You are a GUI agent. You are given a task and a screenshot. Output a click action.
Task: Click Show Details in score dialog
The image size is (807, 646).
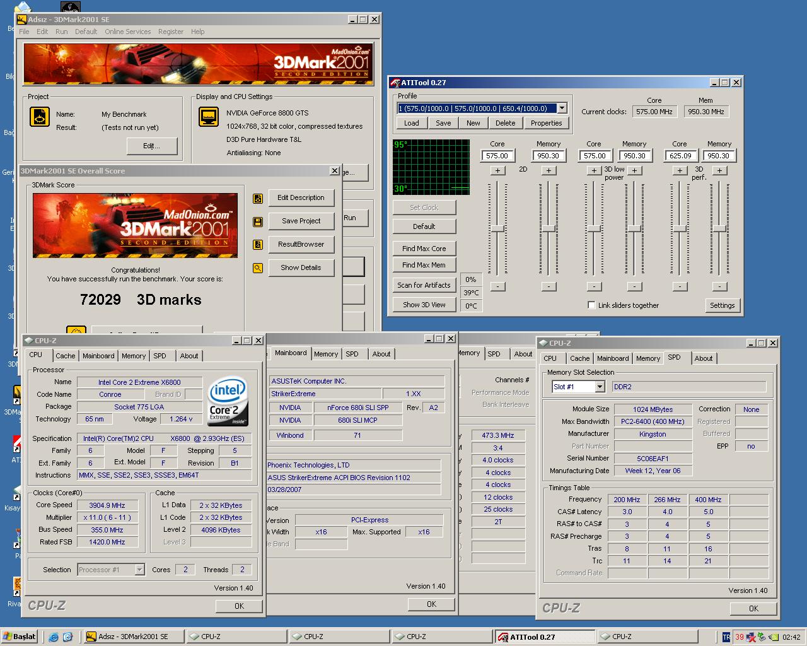301,268
